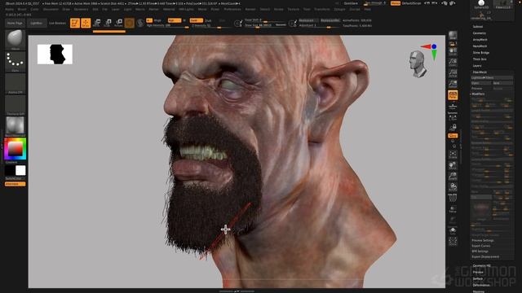Screen dimensions: 522x293
Task: Toggle the orange Gxyz rotation mode
Action: point(453,136)
